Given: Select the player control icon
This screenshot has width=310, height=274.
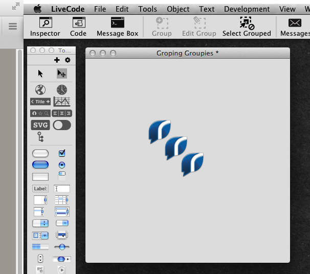Looking at the screenshot, I should tap(62, 269).
